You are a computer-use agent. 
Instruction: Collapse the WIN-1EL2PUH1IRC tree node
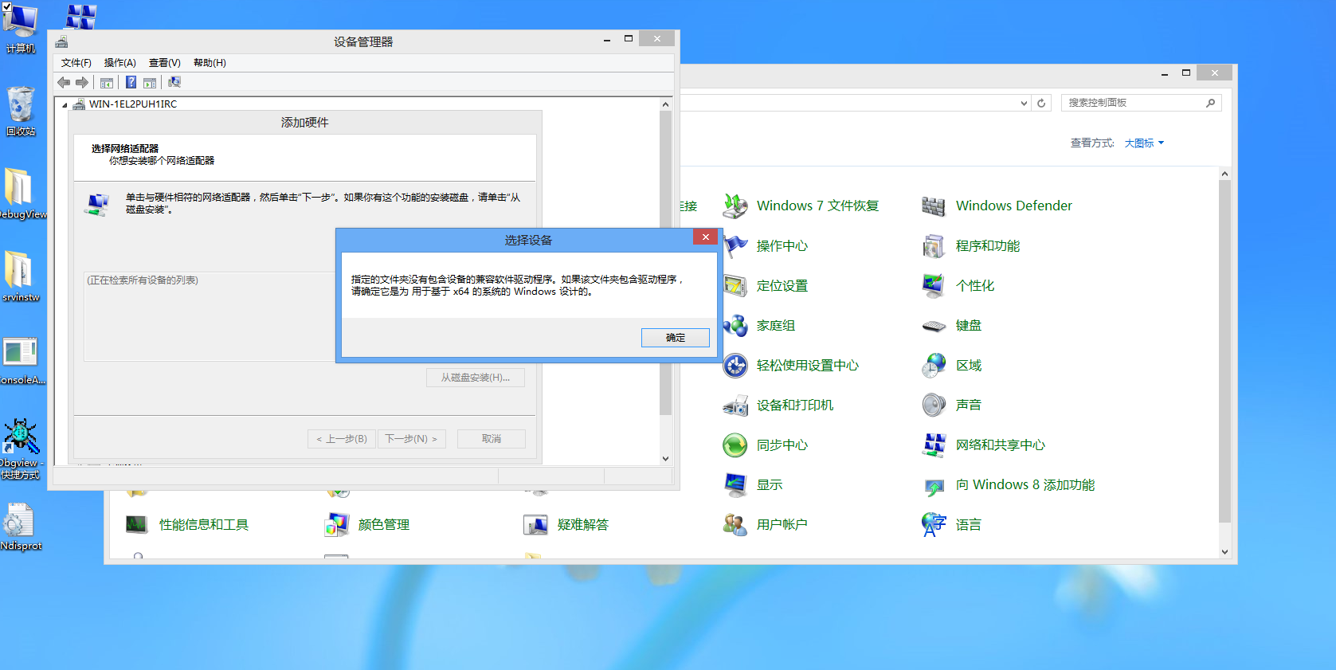65,104
